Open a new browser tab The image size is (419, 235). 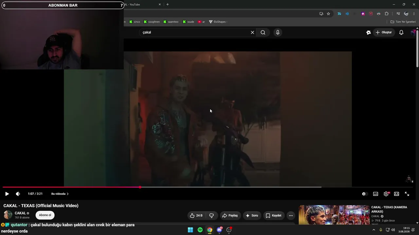tap(168, 5)
